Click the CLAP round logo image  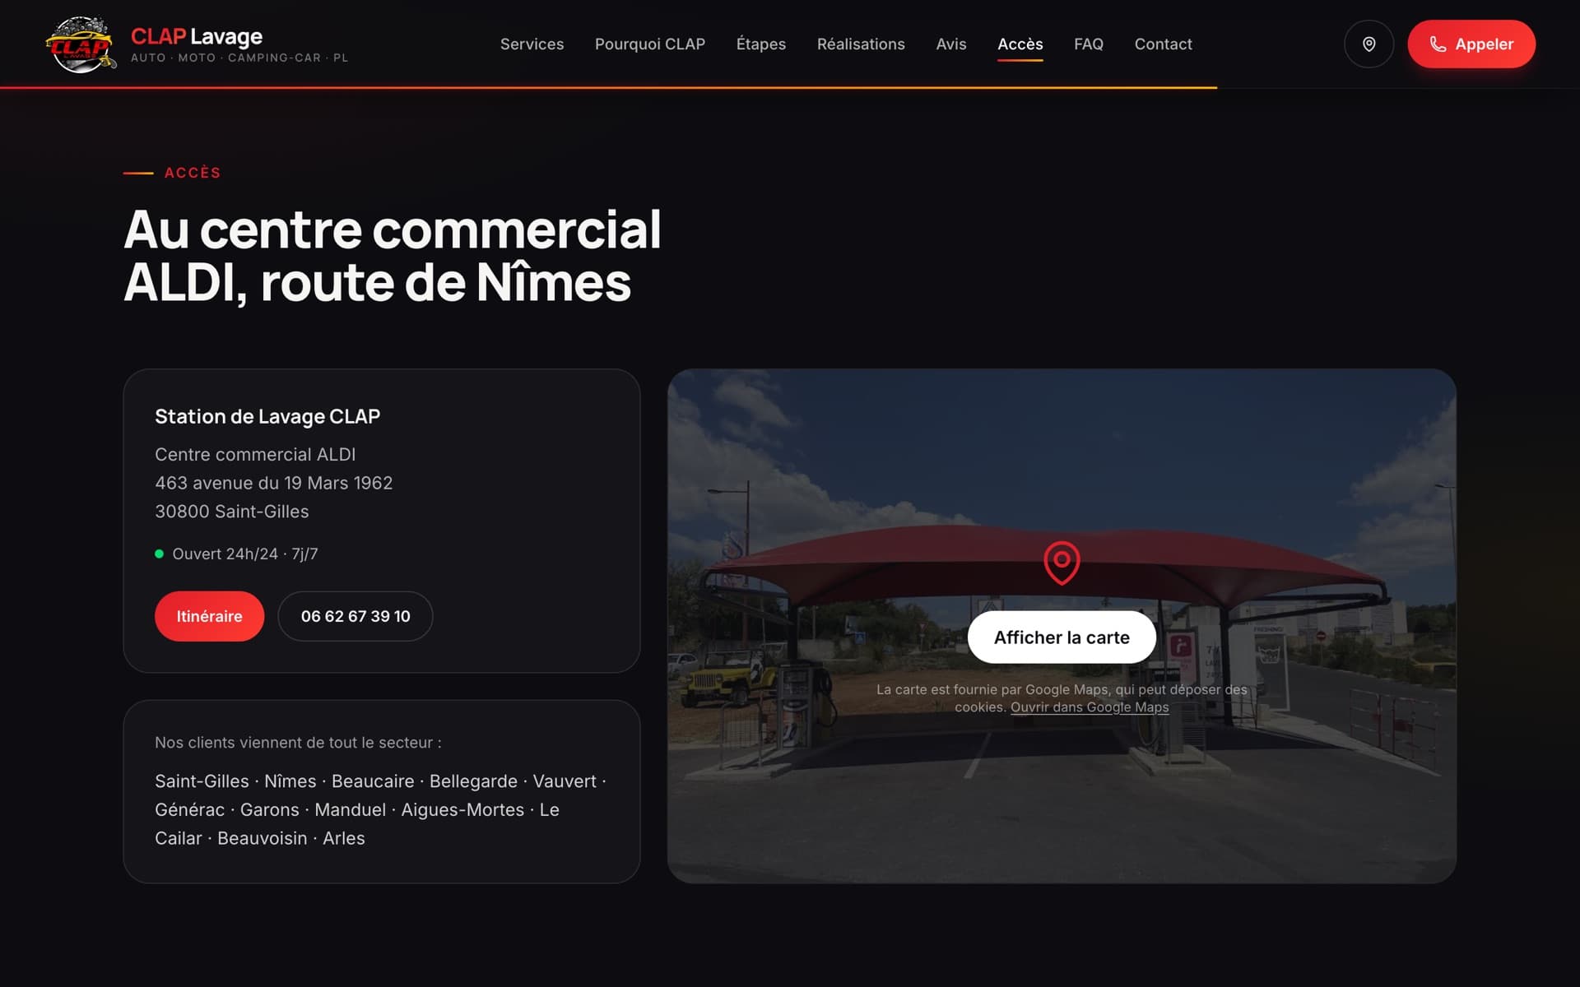click(x=80, y=44)
